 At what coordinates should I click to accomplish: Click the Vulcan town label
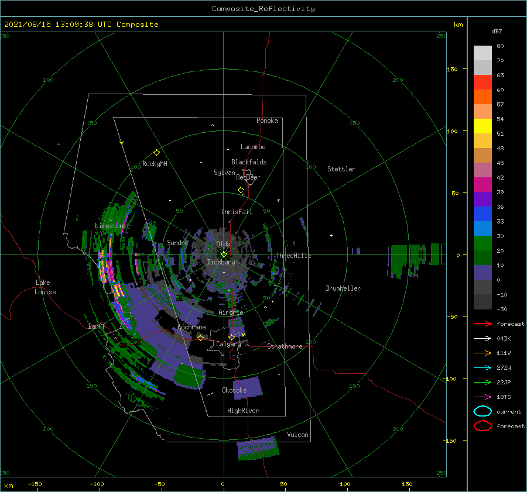pyautogui.click(x=297, y=435)
